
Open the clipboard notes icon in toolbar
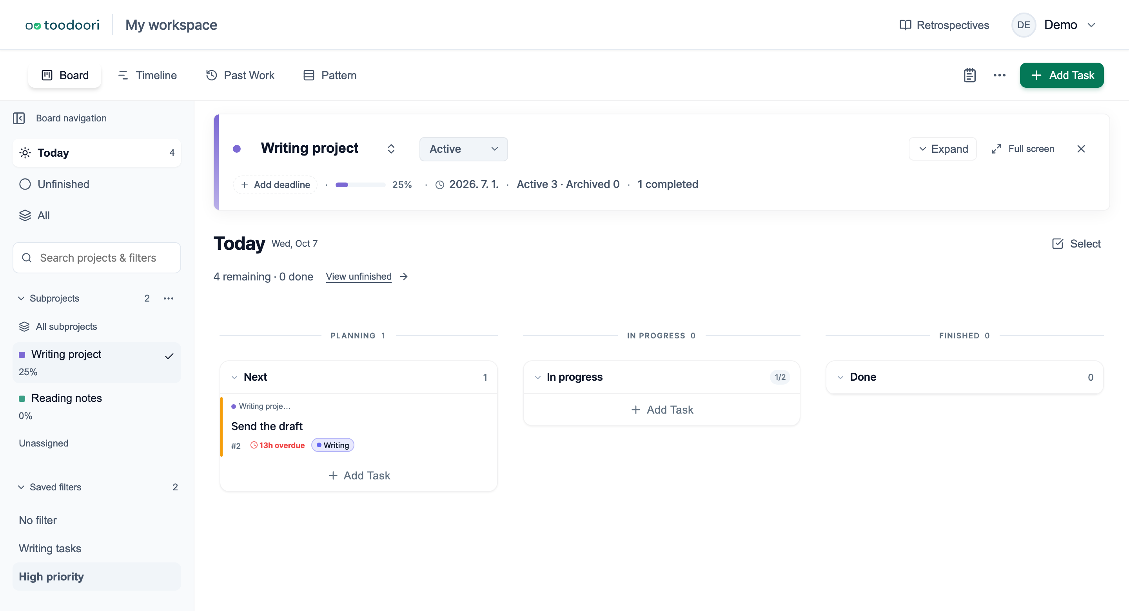pos(969,75)
